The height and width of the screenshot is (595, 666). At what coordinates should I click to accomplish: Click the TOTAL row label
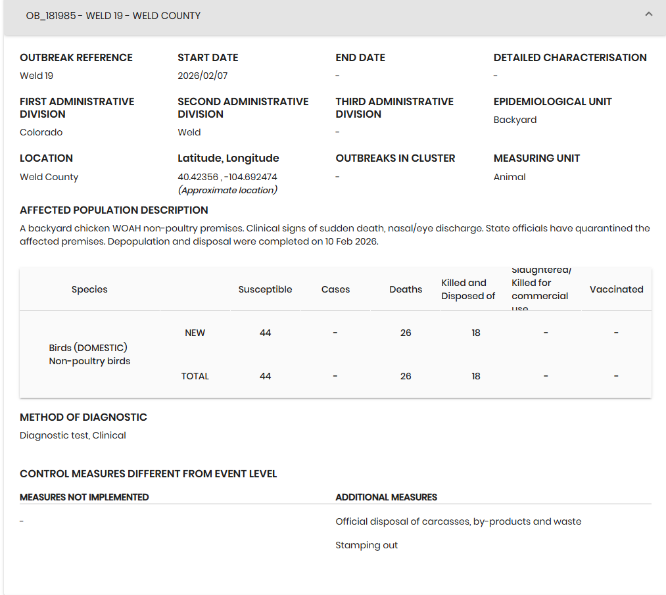click(195, 376)
